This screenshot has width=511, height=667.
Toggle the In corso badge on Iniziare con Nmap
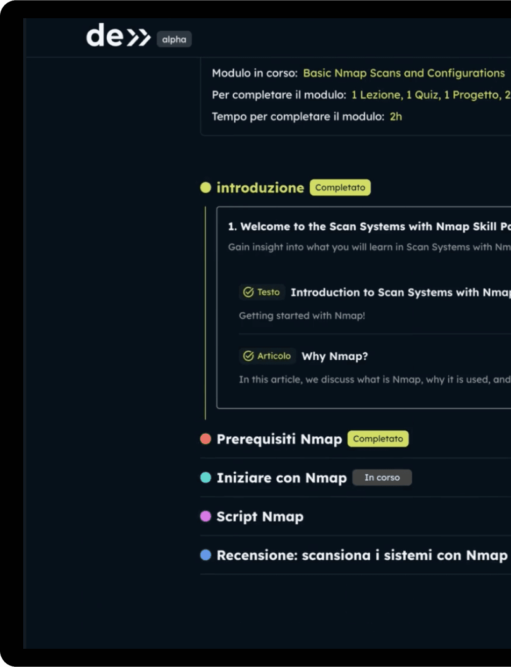click(x=382, y=477)
